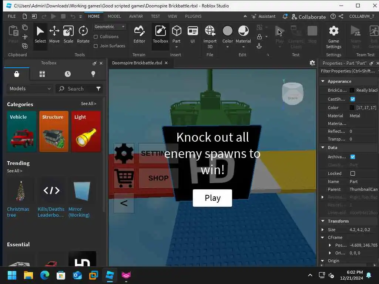
Task: Open the Geometric mode dropdown
Action: 110,27
